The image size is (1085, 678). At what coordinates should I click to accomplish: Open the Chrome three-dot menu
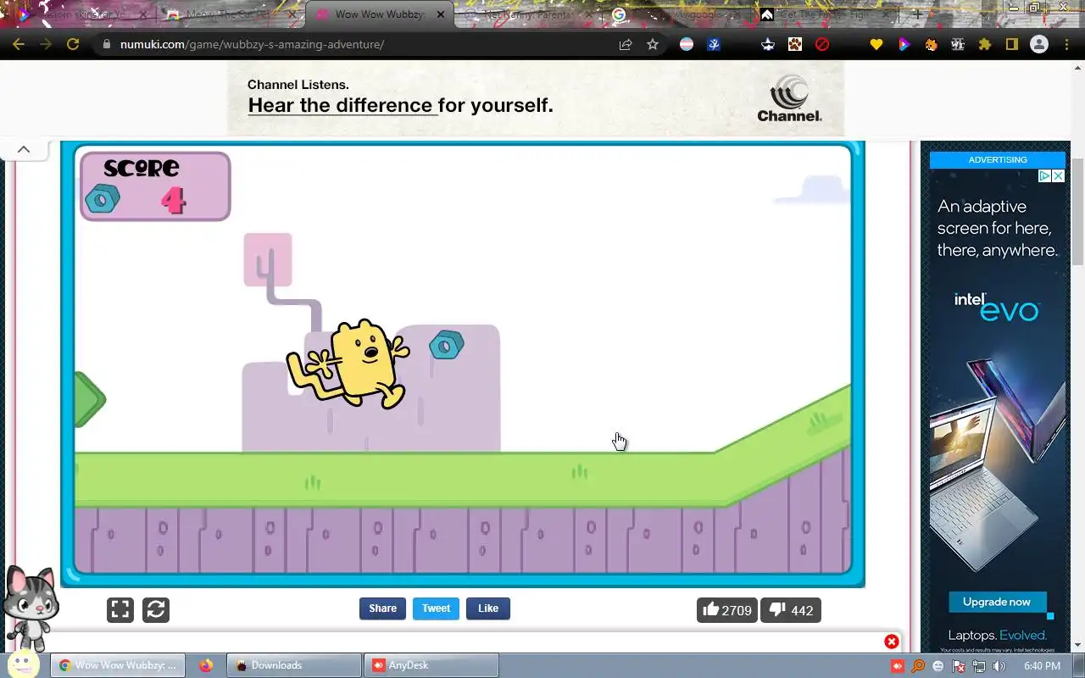coord(1066,44)
